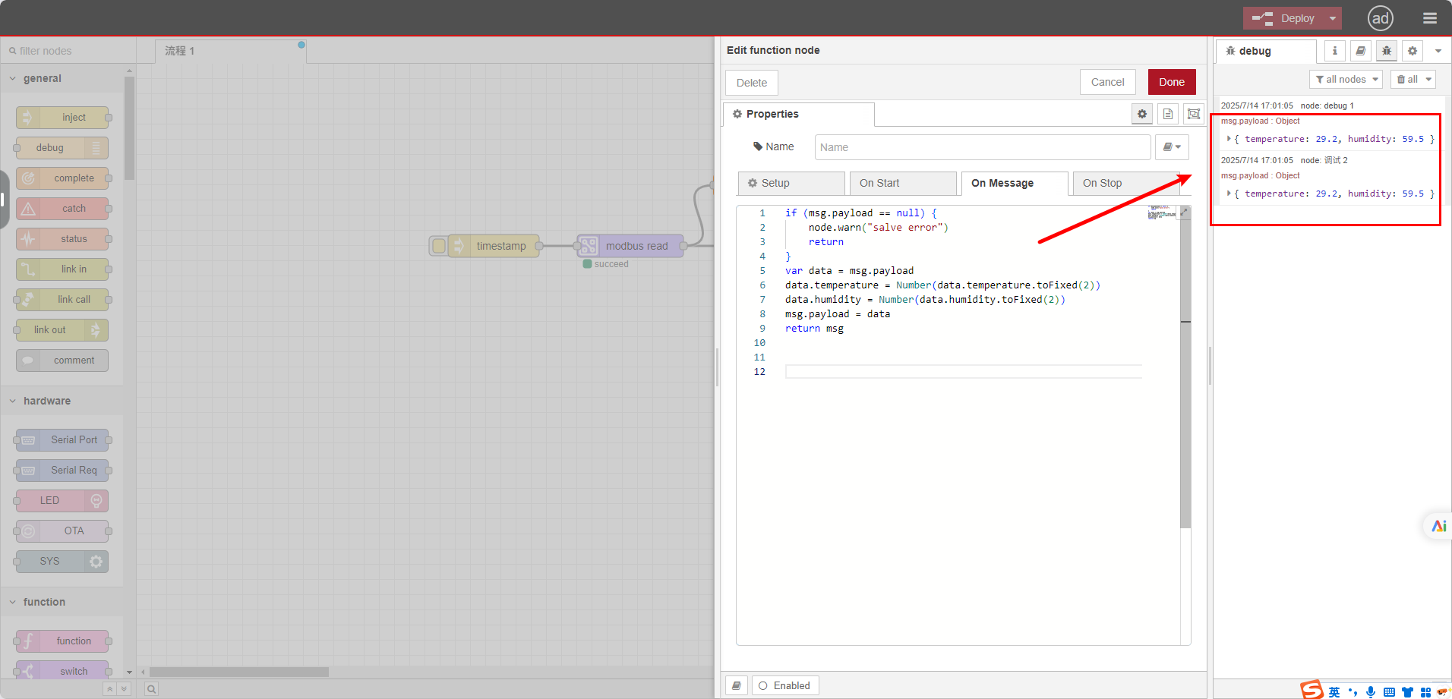This screenshot has width=1452, height=699.
Task: Open the main hamburger menu
Action: [x=1430, y=18]
